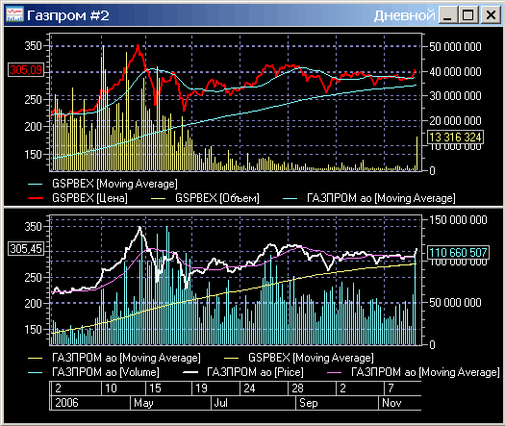505x426 pixels.
Task: Select the 110 660 507 volume label
Action: [458, 252]
